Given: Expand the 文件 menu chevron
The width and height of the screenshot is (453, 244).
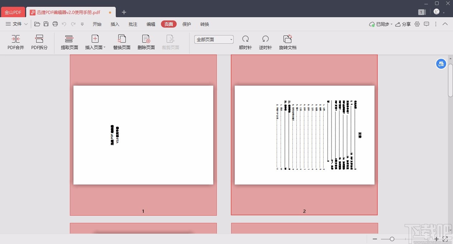Looking at the screenshot, I should (x=26, y=24).
